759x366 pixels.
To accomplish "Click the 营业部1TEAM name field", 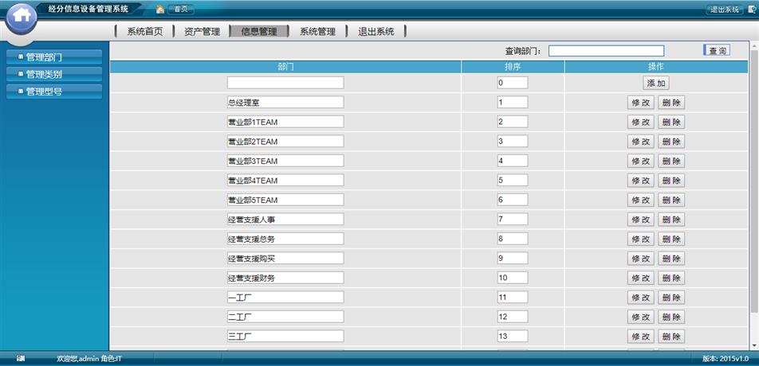I will coord(285,122).
